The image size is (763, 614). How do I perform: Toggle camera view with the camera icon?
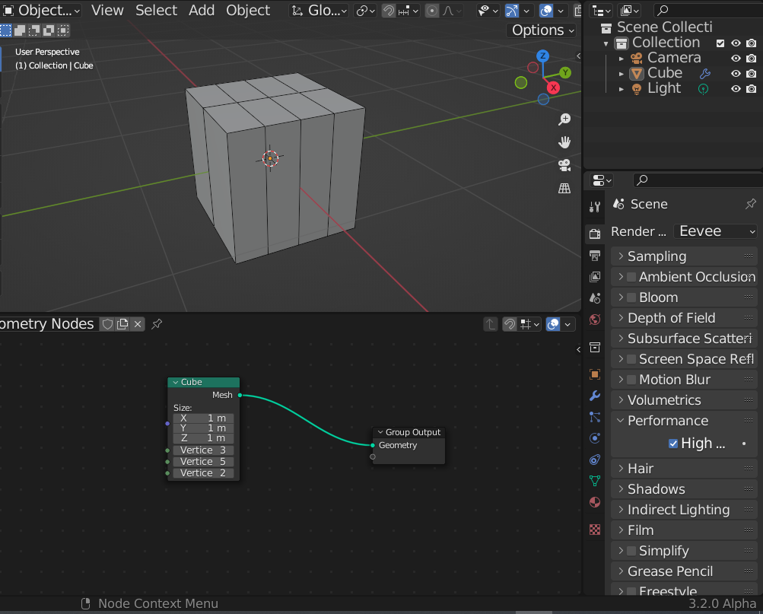tap(564, 165)
